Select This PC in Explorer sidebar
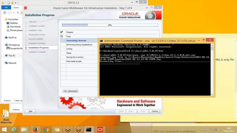Screen dimensions: 237x133 click(x=12, y=56)
